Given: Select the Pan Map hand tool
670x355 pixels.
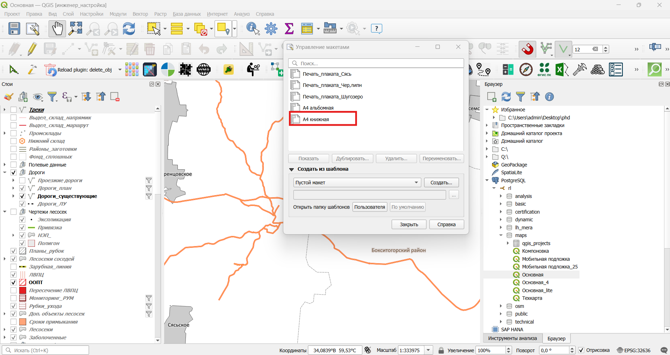Looking at the screenshot, I should point(57,29).
